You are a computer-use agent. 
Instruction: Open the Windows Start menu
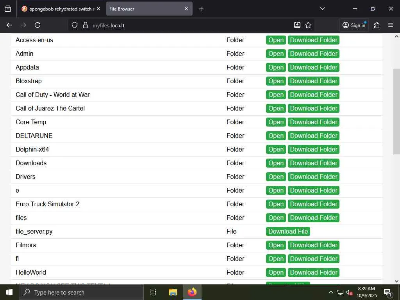coord(9,292)
